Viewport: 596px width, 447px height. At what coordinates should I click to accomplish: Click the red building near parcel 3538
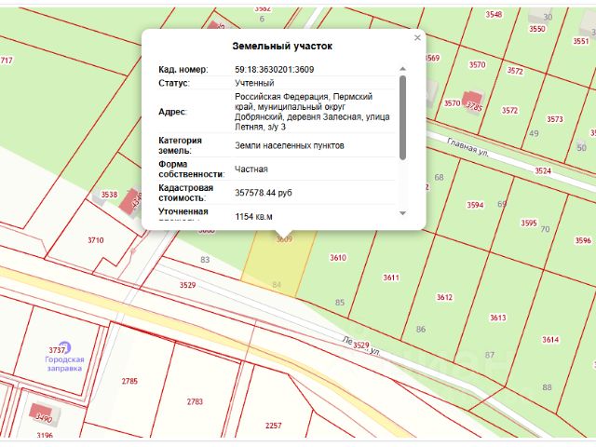[130, 202]
